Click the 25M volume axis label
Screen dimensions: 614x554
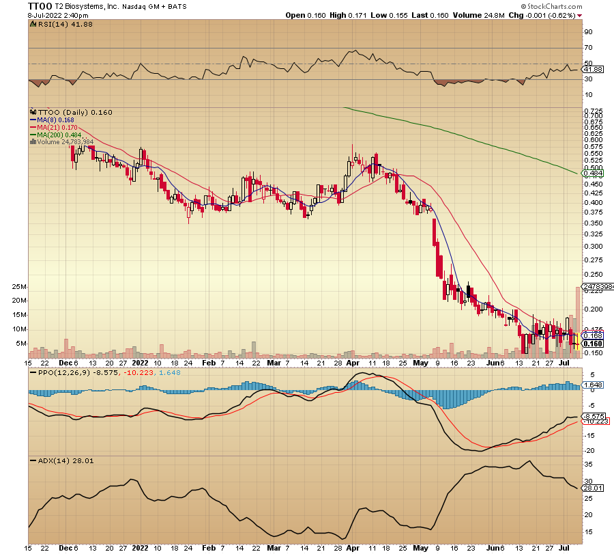coord(19,287)
